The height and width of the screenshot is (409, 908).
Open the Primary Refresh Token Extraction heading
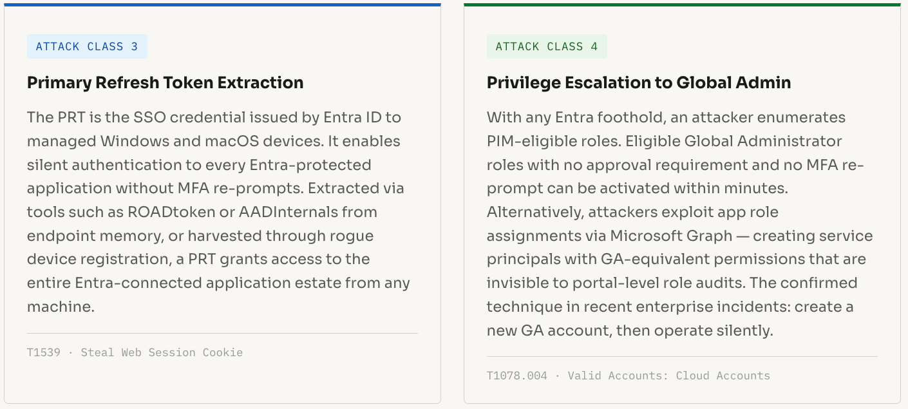(165, 82)
